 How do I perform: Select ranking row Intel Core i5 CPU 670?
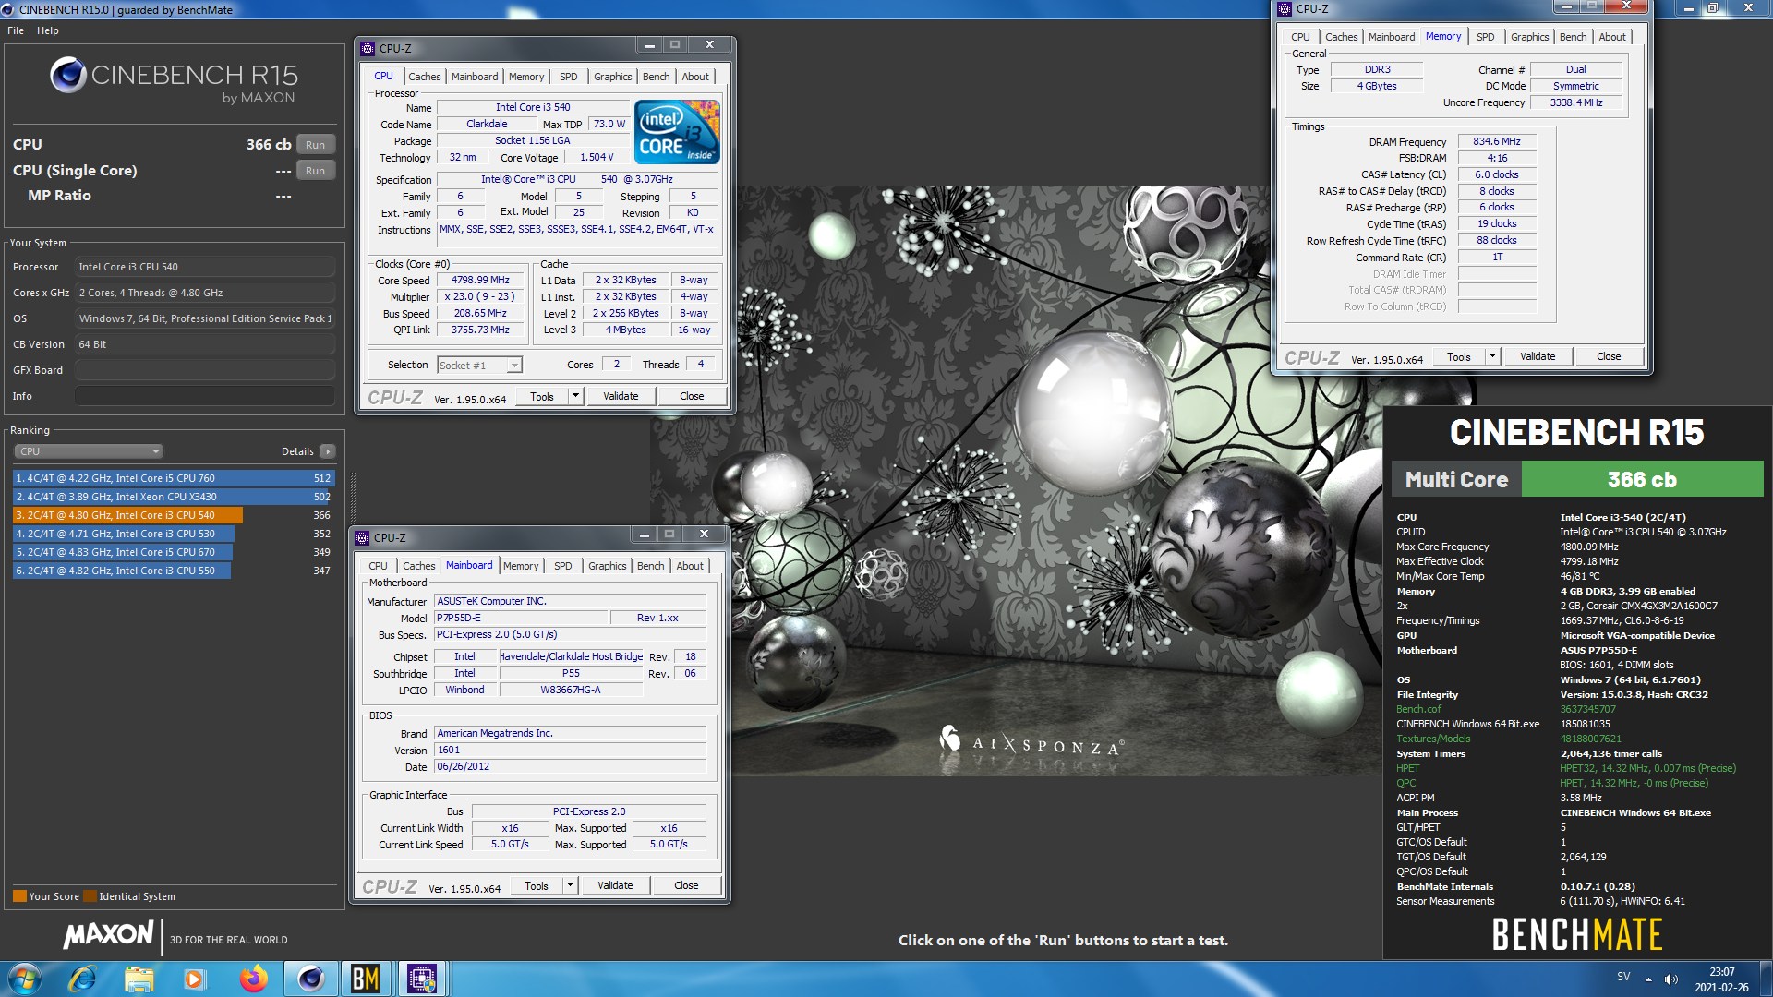[x=174, y=552]
